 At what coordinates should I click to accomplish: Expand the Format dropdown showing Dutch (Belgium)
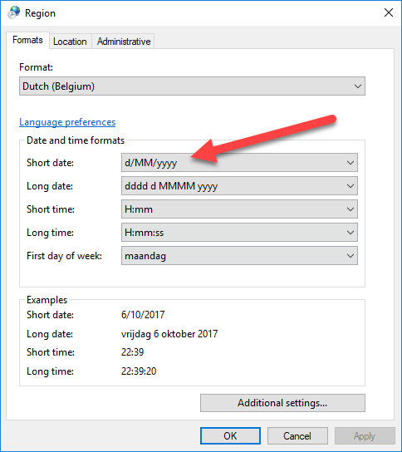click(192, 86)
